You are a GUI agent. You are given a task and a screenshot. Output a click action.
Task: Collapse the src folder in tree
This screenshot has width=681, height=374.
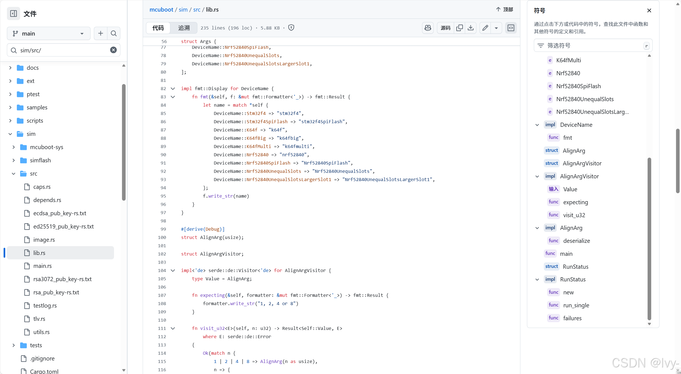tap(14, 174)
